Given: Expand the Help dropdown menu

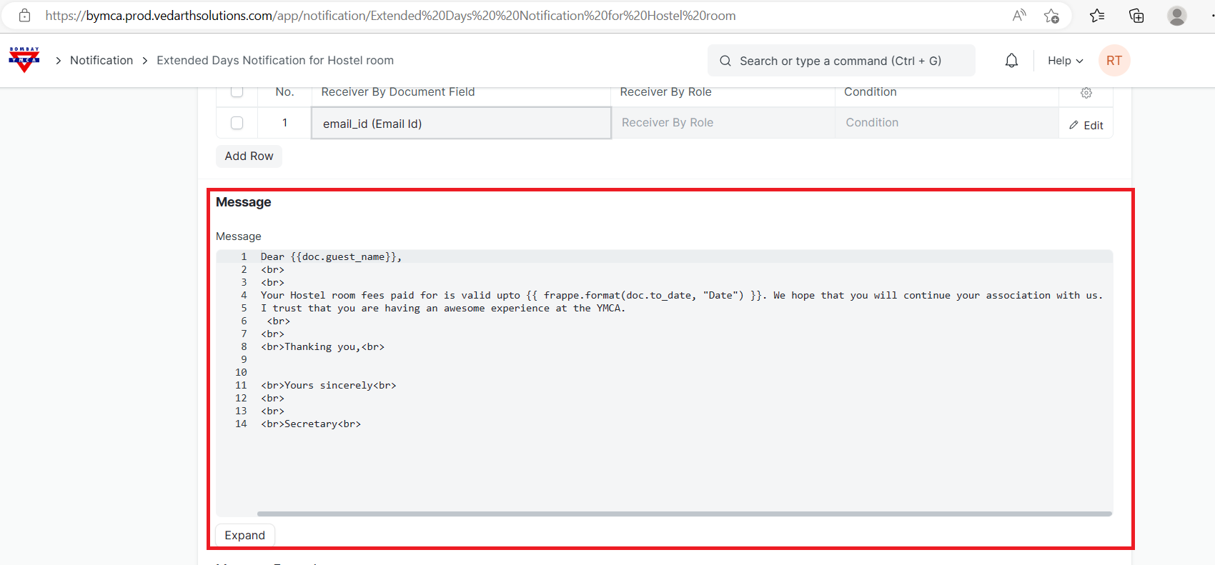Looking at the screenshot, I should click(x=1065, y=61).
